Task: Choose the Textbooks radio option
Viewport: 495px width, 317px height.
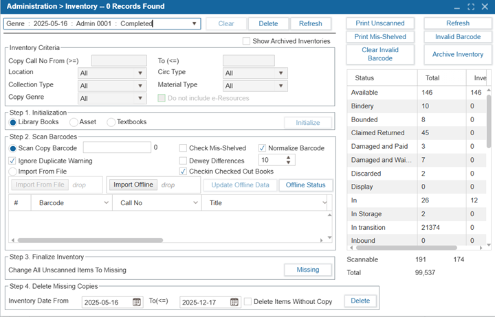Action: pos(111,122)
